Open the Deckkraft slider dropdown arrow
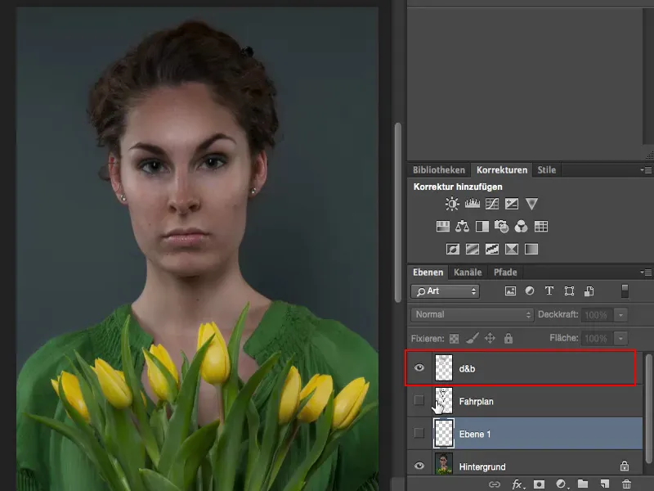This screenshot has height=491, width=654. coord(620,315)
